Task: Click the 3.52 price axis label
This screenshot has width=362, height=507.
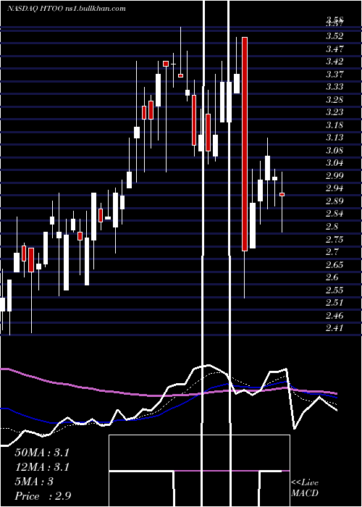Action: (334, 36)
